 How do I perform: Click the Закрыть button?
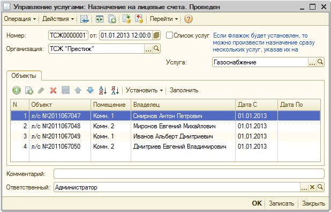pyautogui.click(x=313, y=203)
